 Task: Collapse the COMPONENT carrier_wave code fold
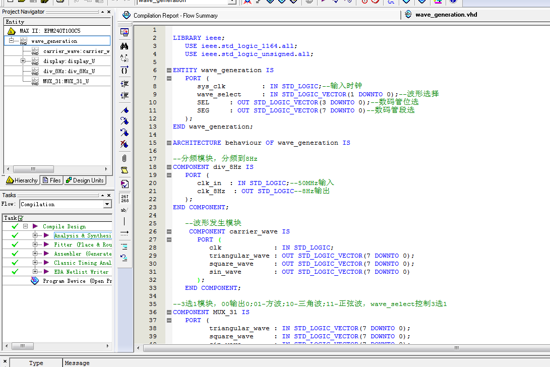169,231
